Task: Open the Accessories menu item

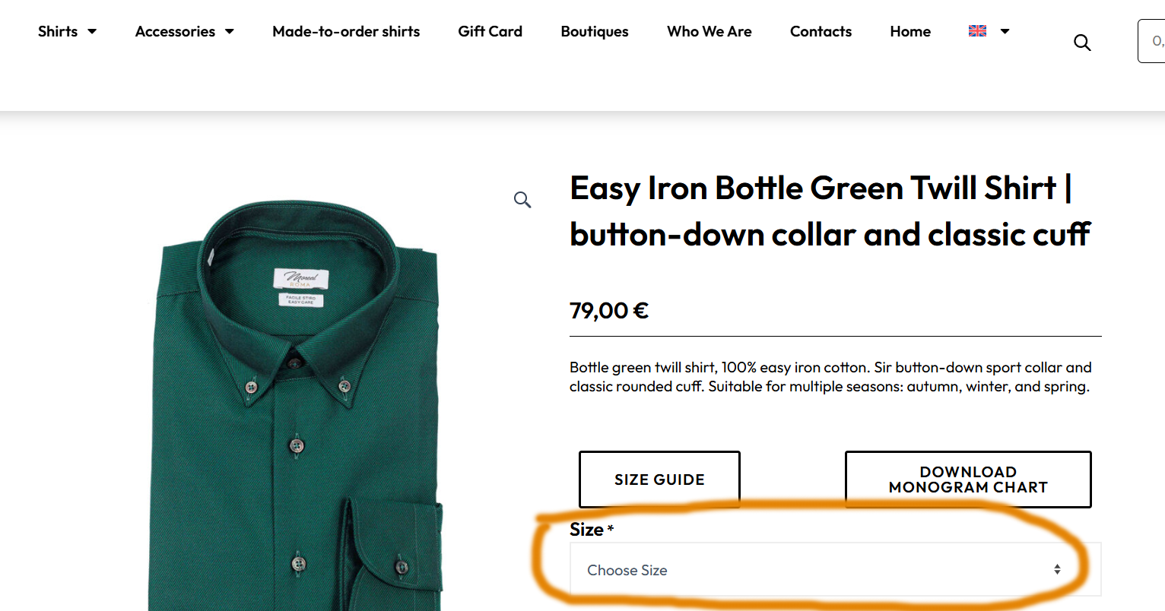Action: click(x=175, y=31)
